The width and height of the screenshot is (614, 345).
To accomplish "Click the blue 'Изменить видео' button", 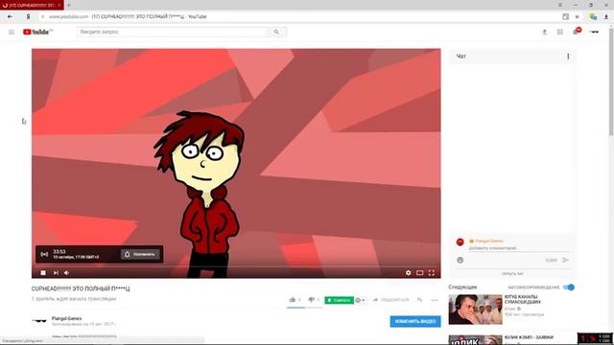I will click(x=415, y=321).
